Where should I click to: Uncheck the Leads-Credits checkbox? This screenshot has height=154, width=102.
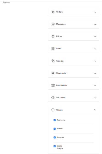click(x=54, y=146)
